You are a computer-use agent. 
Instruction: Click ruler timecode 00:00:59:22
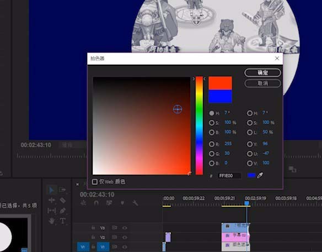194,198
